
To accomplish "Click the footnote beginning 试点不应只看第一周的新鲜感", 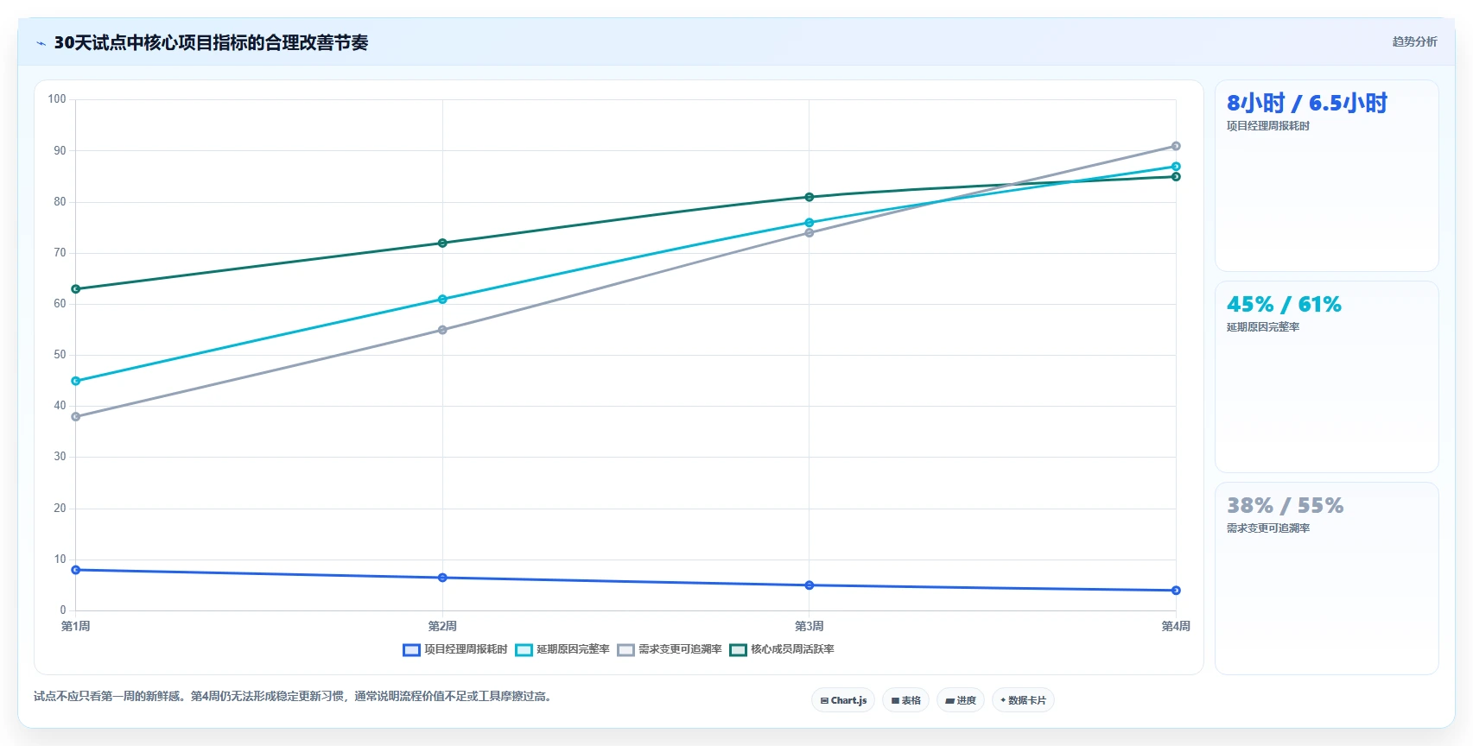I will click(295, 696).
